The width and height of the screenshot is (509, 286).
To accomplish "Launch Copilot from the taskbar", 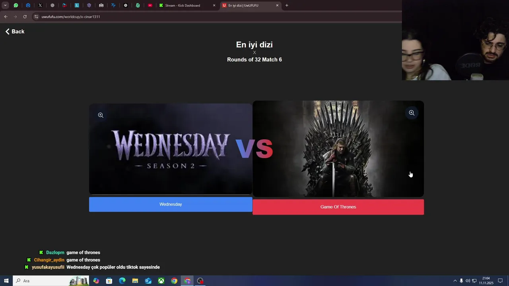I will click(x=96, y=281).
